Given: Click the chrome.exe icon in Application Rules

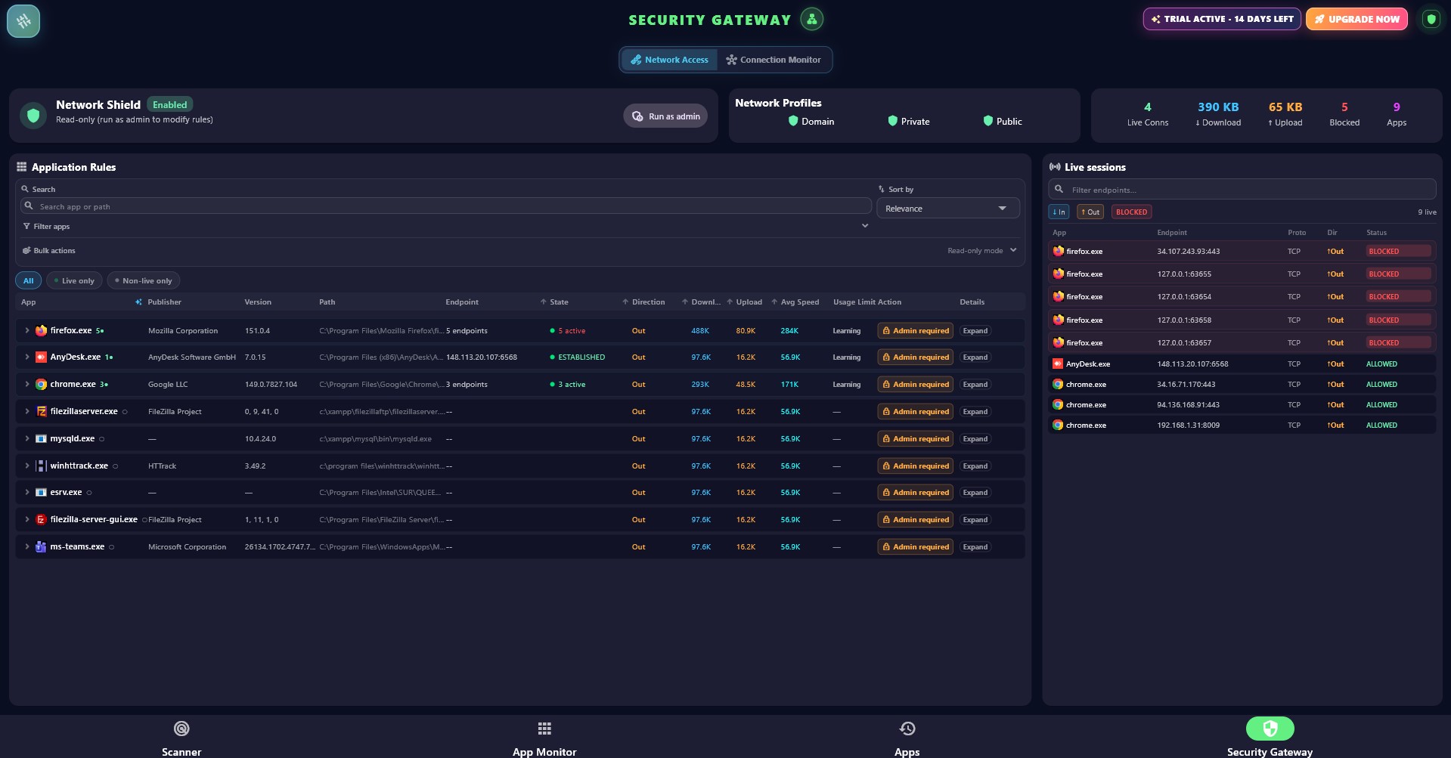Looking at the screenshot, I should pyautogui.click(x=42, y=384).
